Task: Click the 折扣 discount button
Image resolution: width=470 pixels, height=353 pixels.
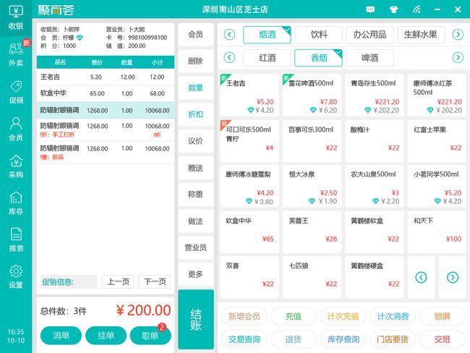Action: click(x=195, y=114)
